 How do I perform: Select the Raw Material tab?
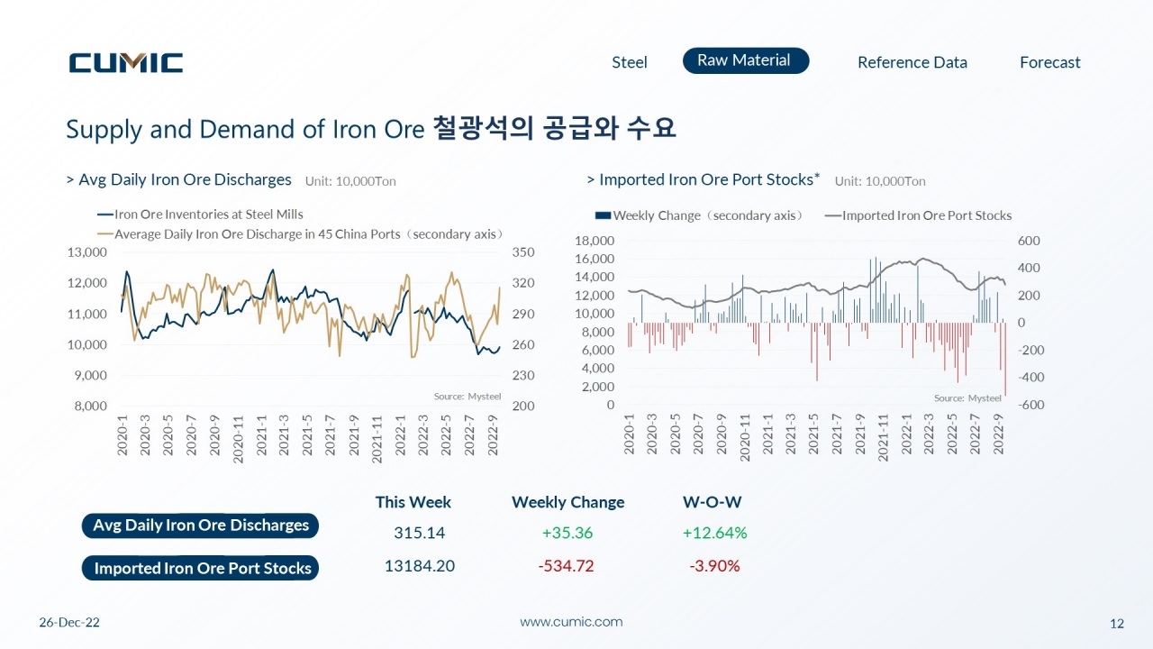[746, 60]
